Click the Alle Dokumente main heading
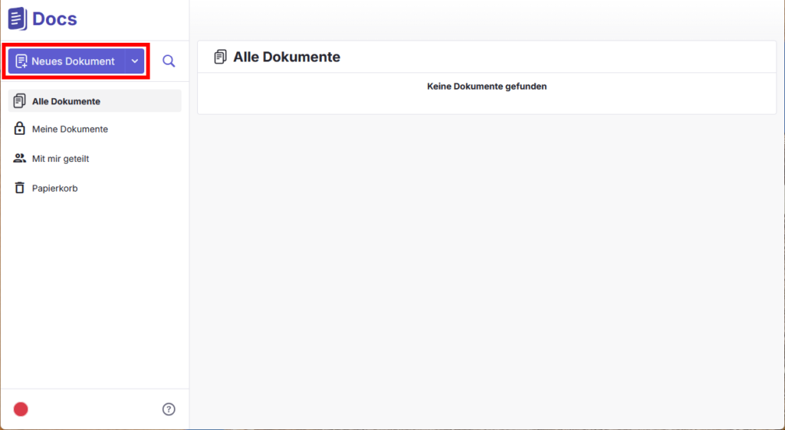 [x=287, y=57]
